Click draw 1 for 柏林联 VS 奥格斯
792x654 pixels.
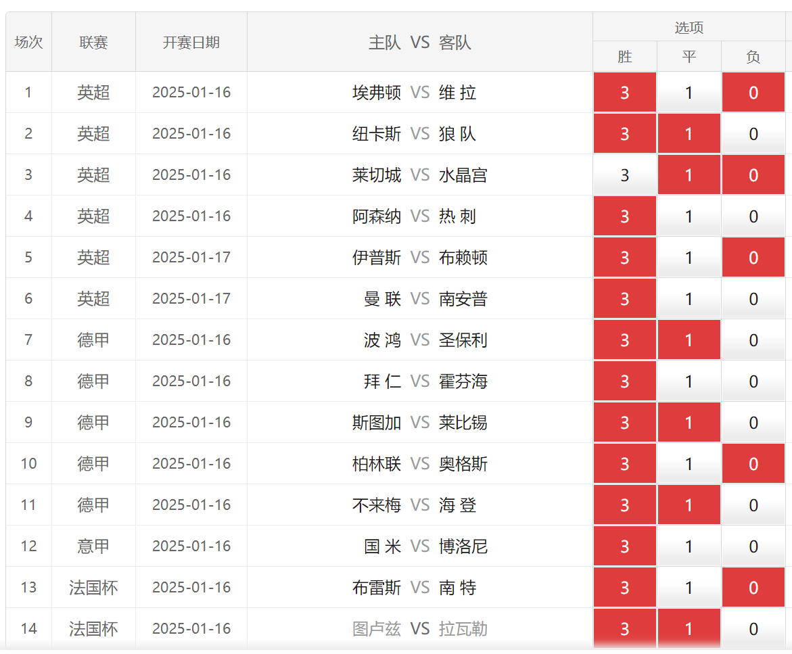(x=689, y=463)
